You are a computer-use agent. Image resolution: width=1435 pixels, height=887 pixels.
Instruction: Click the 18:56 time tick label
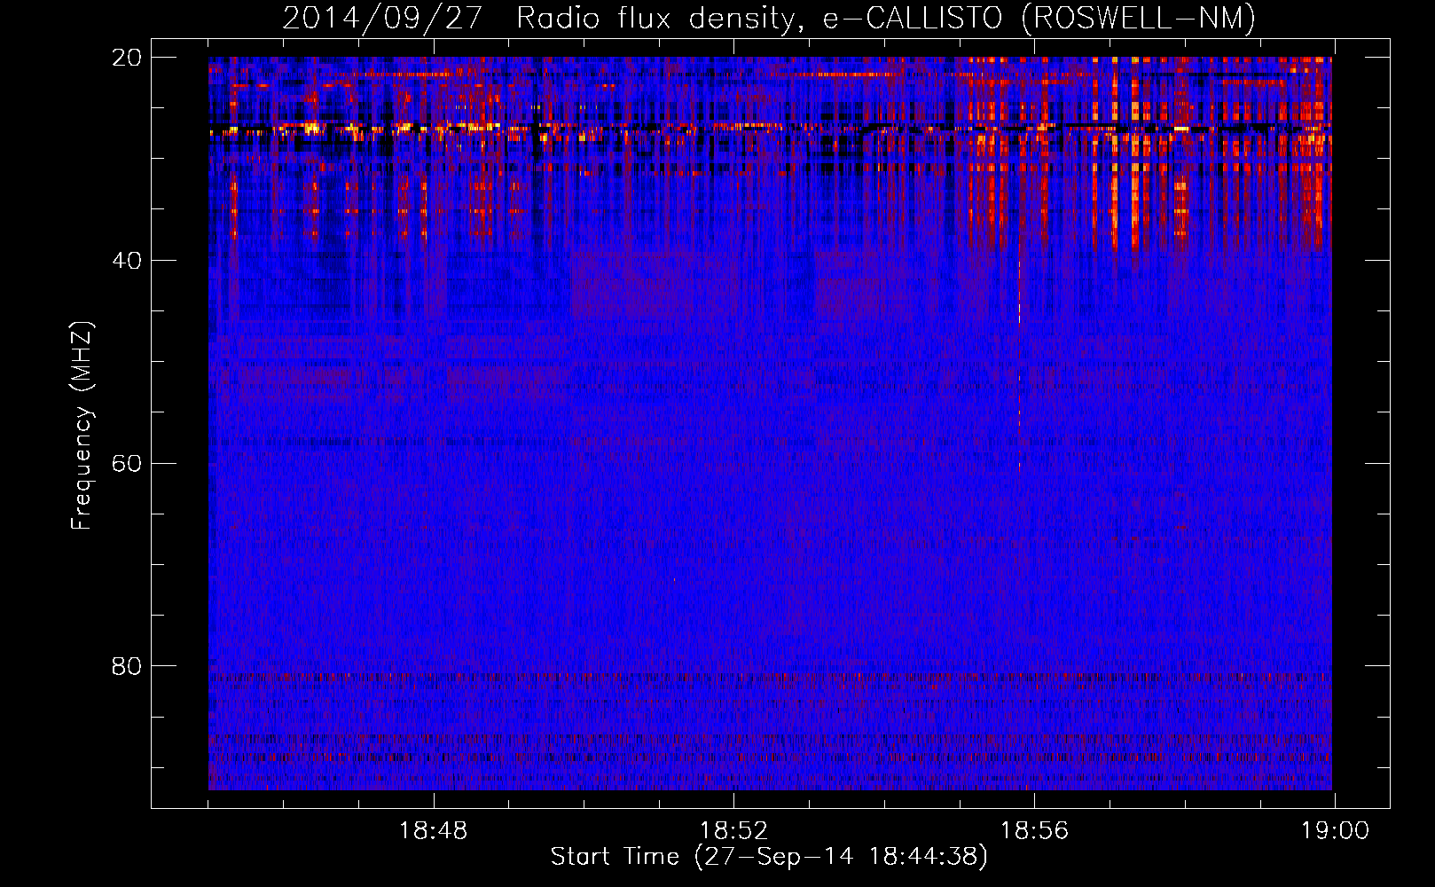click(x=1034, y=831)
